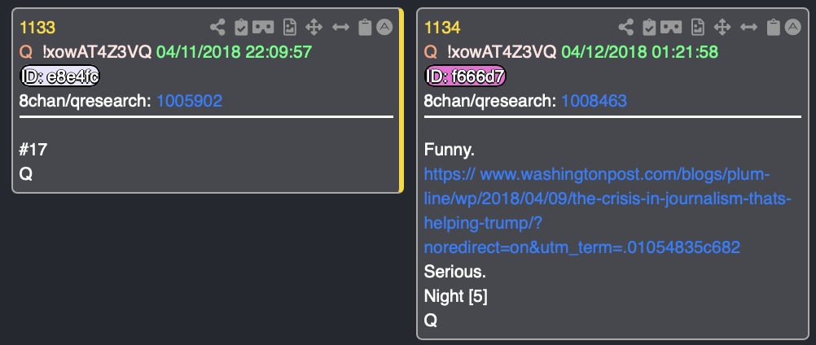Viewport: 816px width, 345px height.
Task: Click the share icon on post 1134
Action: click(x=626, y=27)
